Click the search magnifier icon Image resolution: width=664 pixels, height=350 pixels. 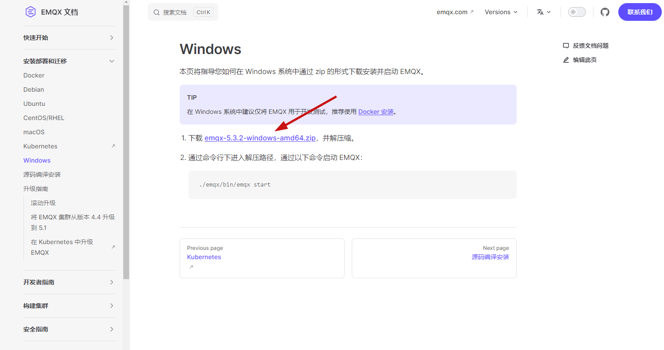(x=157, y=12)
